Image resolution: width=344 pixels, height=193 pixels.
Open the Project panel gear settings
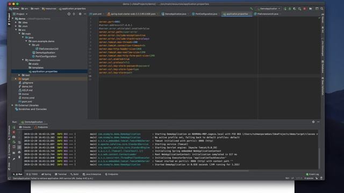tap(80, 14)
